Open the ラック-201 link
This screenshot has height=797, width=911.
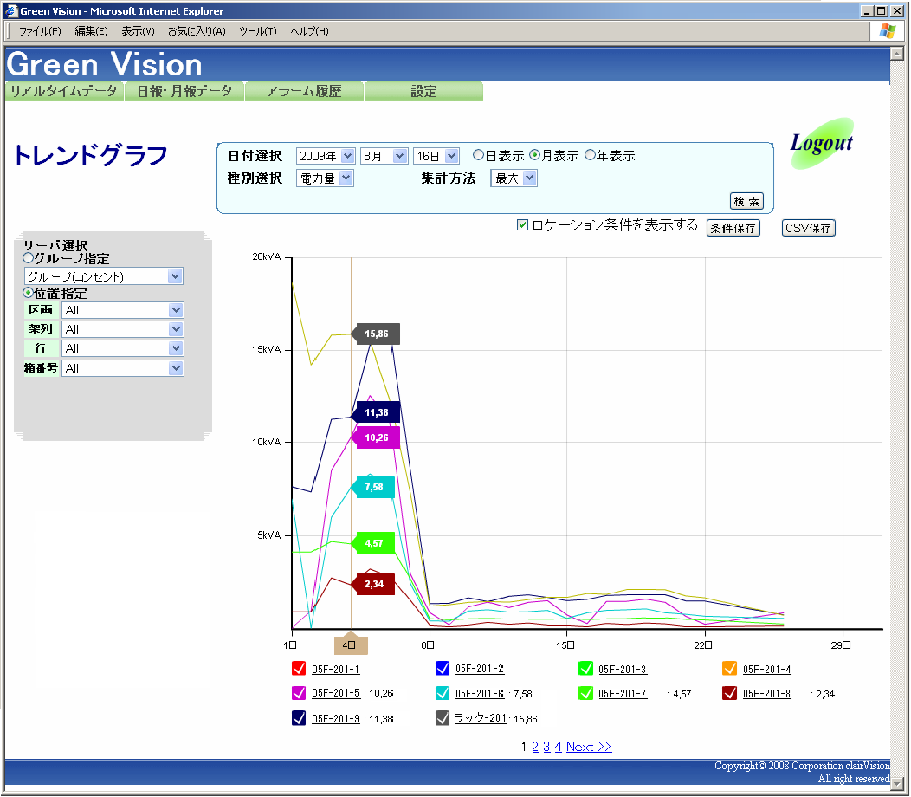[x=480, y=718]
